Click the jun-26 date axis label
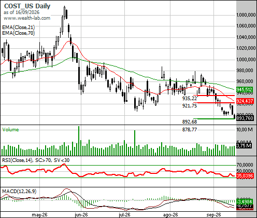The image size is (257, 218). tap(81, 215)
